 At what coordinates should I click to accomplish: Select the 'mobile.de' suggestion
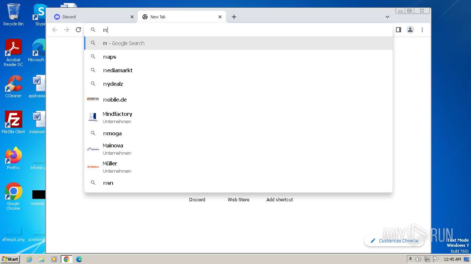pyautogui.click(x=238, y=99)
